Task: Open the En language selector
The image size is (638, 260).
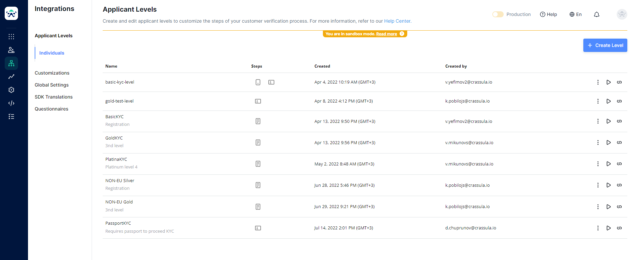Action: coord(575,14)
